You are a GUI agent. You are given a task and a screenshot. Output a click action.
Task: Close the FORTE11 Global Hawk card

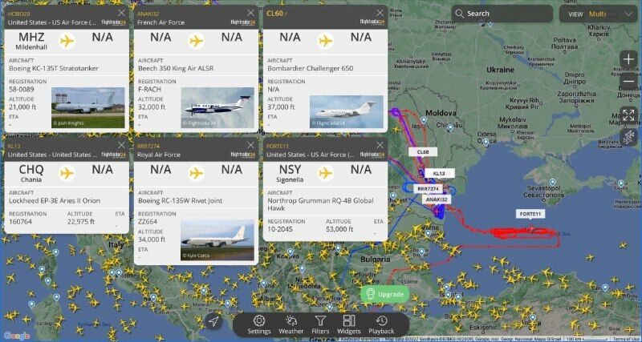[x=380, y=145]
